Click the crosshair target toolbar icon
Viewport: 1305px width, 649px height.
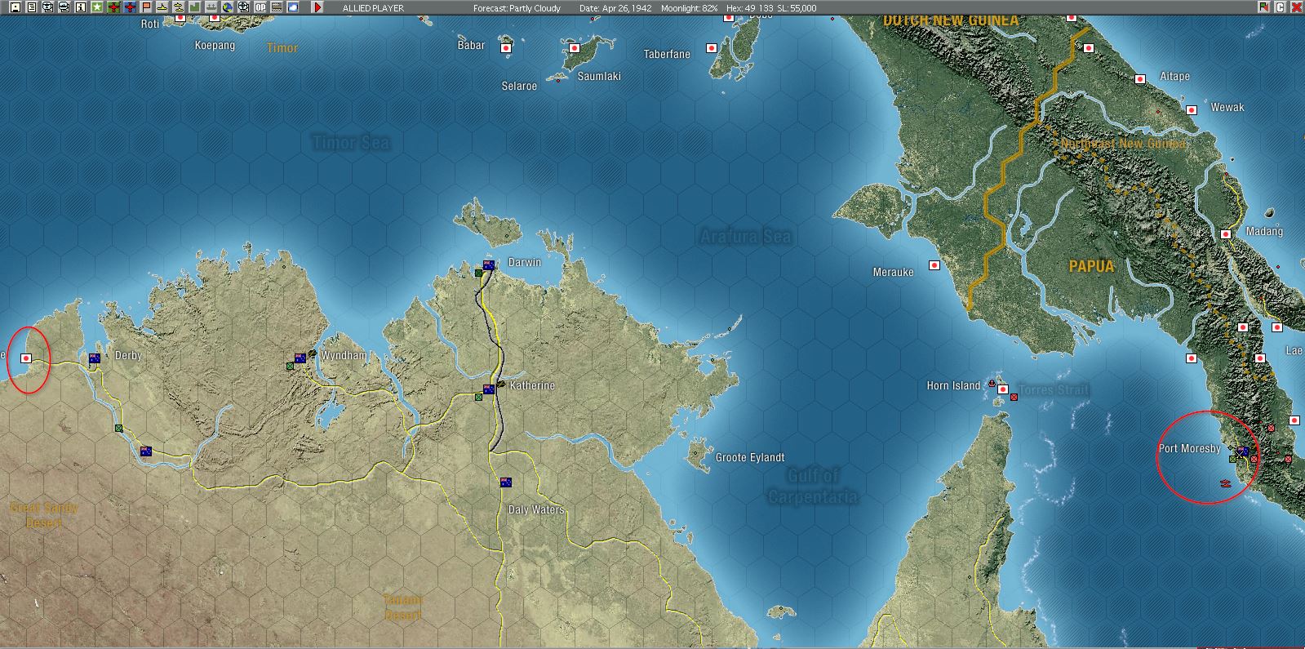click(244, 7)
